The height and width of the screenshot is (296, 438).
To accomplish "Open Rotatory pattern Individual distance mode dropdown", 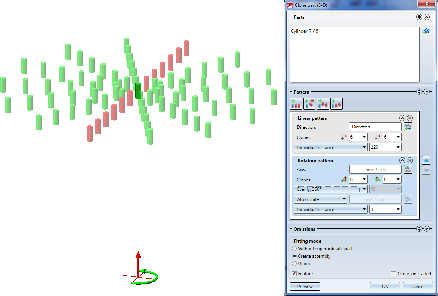I will (x=331, y=210).
